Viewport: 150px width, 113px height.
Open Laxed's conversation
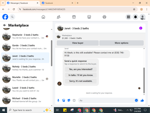[x=25, y=89]
